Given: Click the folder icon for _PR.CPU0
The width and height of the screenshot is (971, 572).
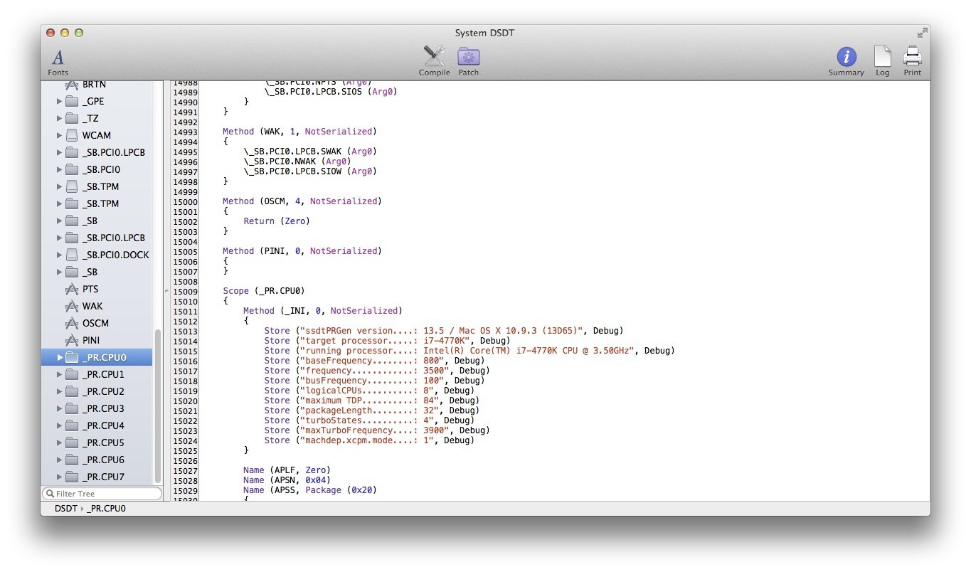Looking at the screenshot, I should pyautogui.click(x=71, y=358).
